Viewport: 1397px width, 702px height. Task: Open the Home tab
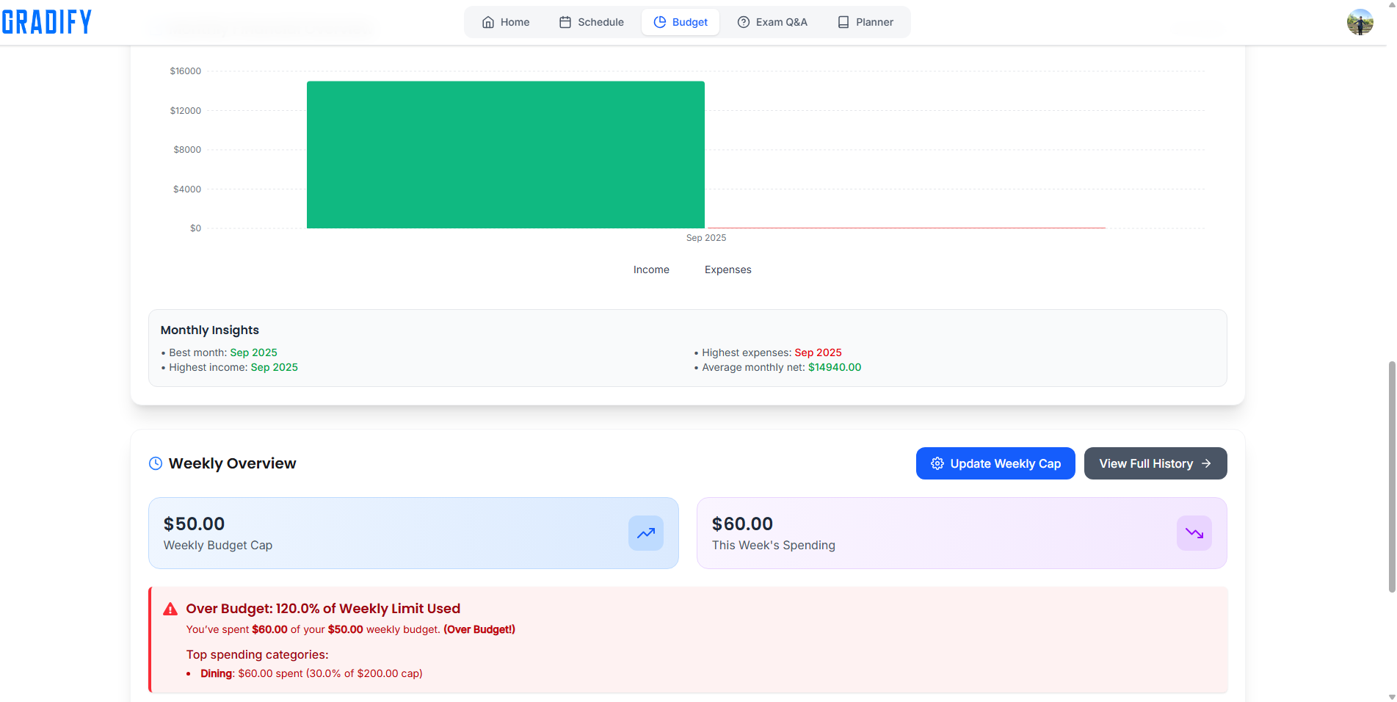point(506,22)
